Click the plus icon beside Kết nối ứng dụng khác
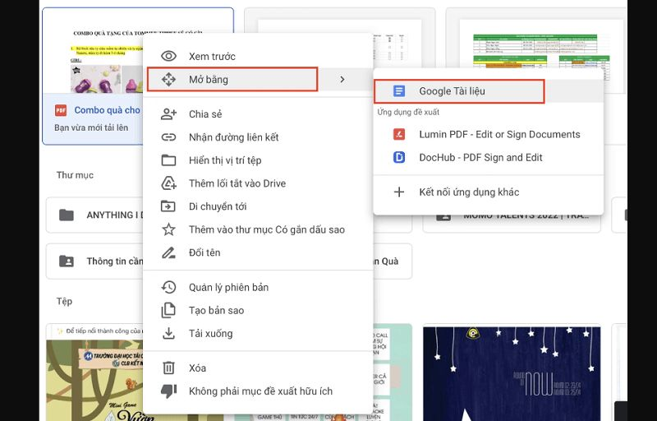Image resolution: width=657 pixels, height=421 pixels. [x=399, y=192]
